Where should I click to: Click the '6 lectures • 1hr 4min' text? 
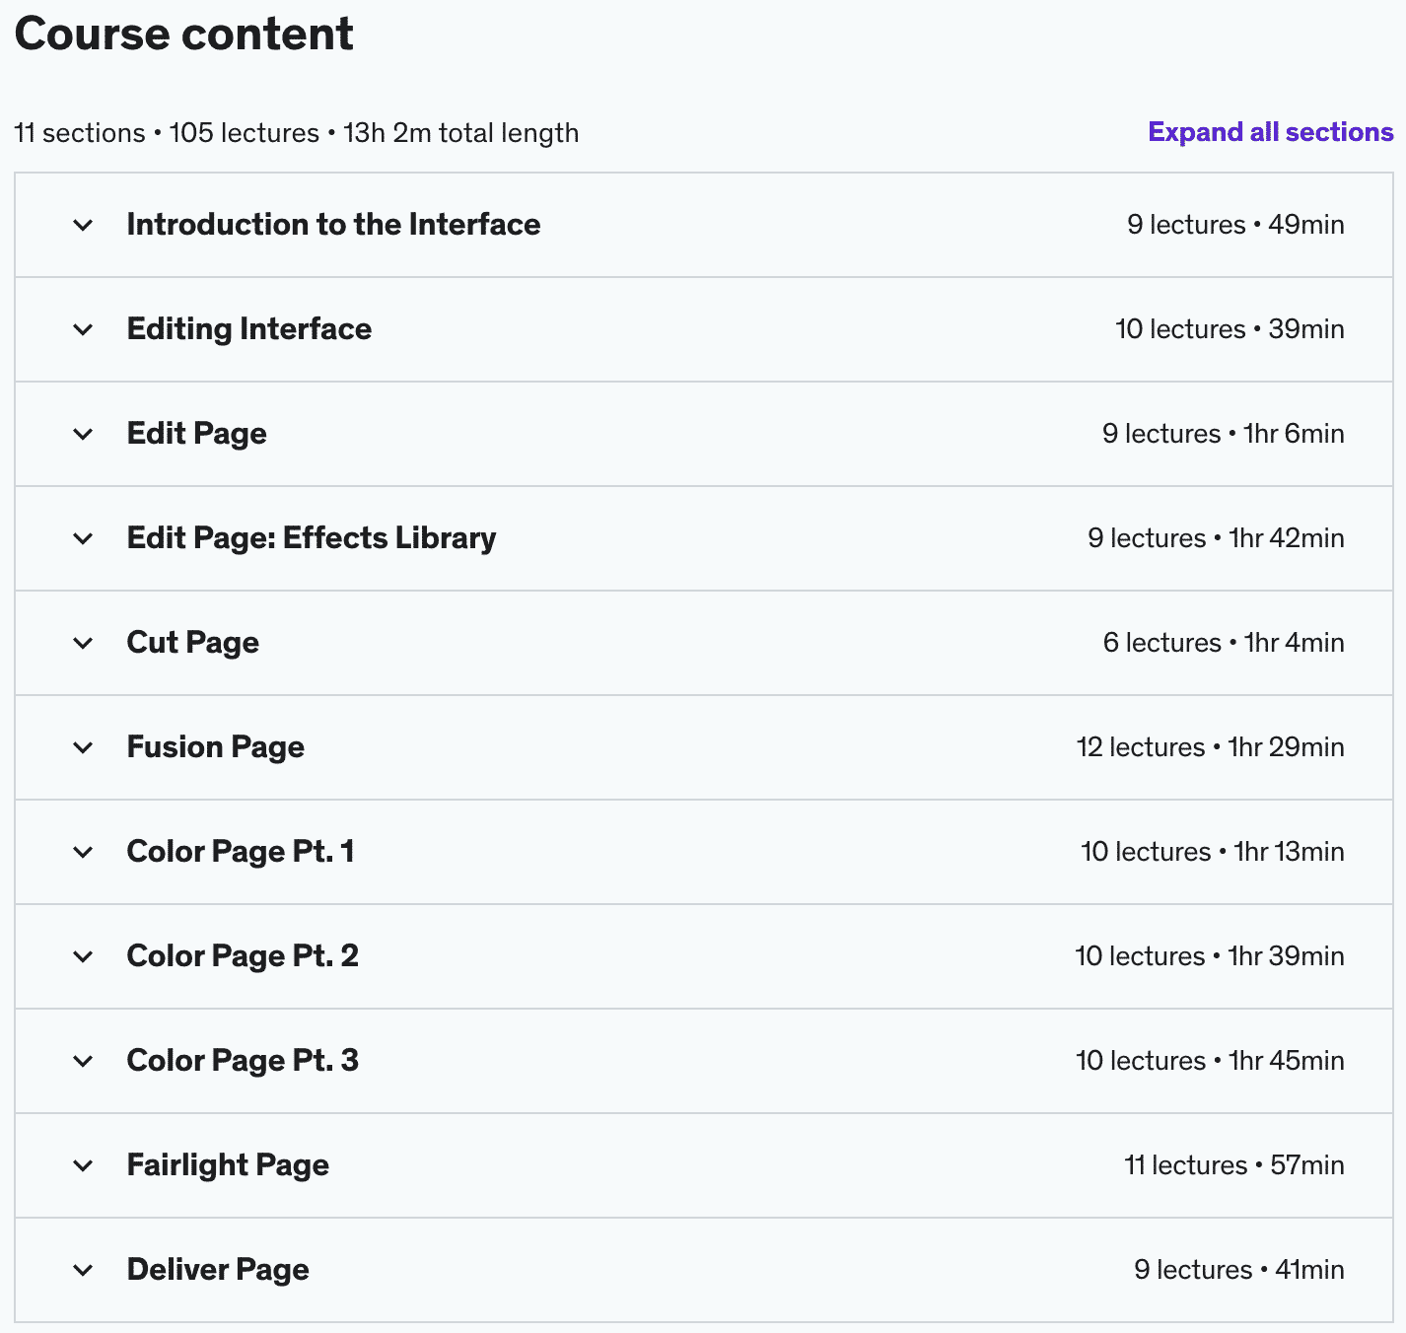click(1224, 643)
